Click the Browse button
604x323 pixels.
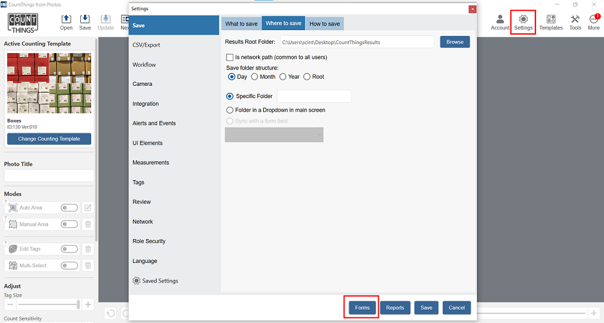tap(454, 42)
